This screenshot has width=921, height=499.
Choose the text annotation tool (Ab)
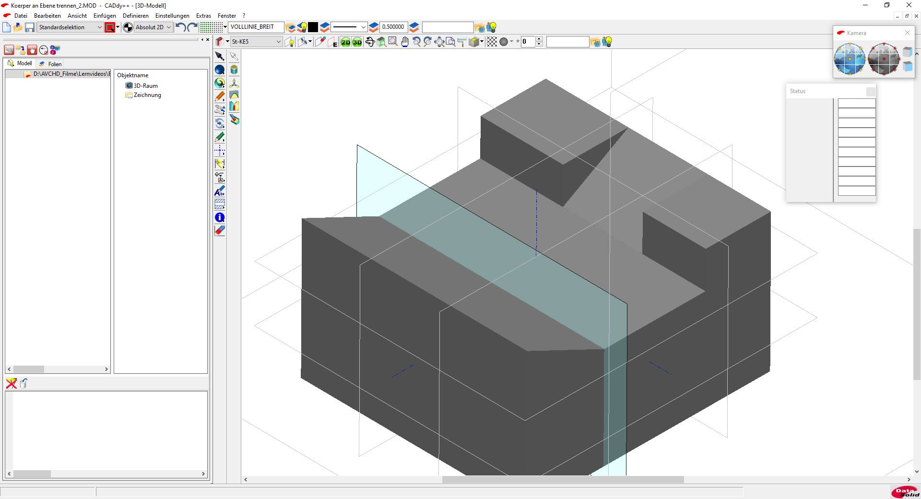[x=220, y=191]
